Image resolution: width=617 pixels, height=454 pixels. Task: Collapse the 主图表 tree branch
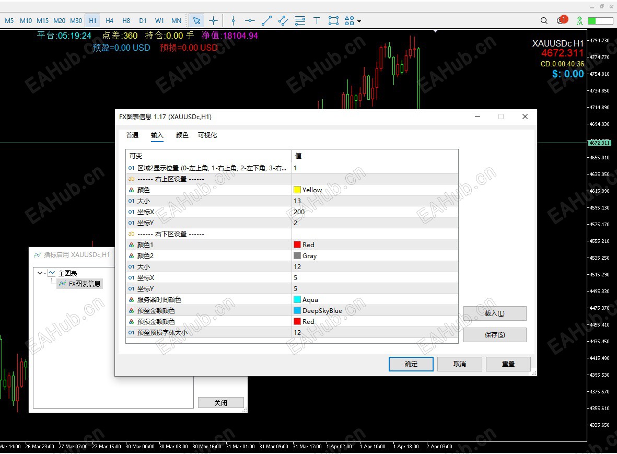[x=40, y=272]
